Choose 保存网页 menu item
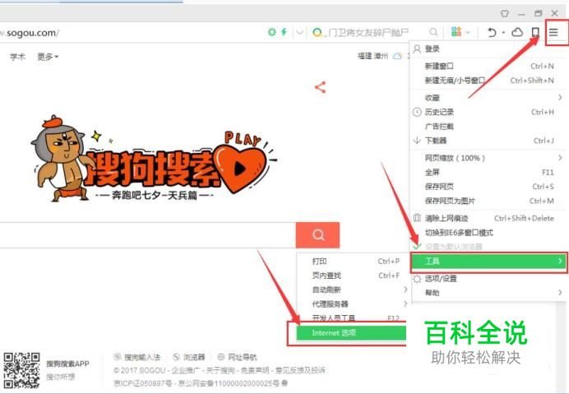 tap(488, 186)
